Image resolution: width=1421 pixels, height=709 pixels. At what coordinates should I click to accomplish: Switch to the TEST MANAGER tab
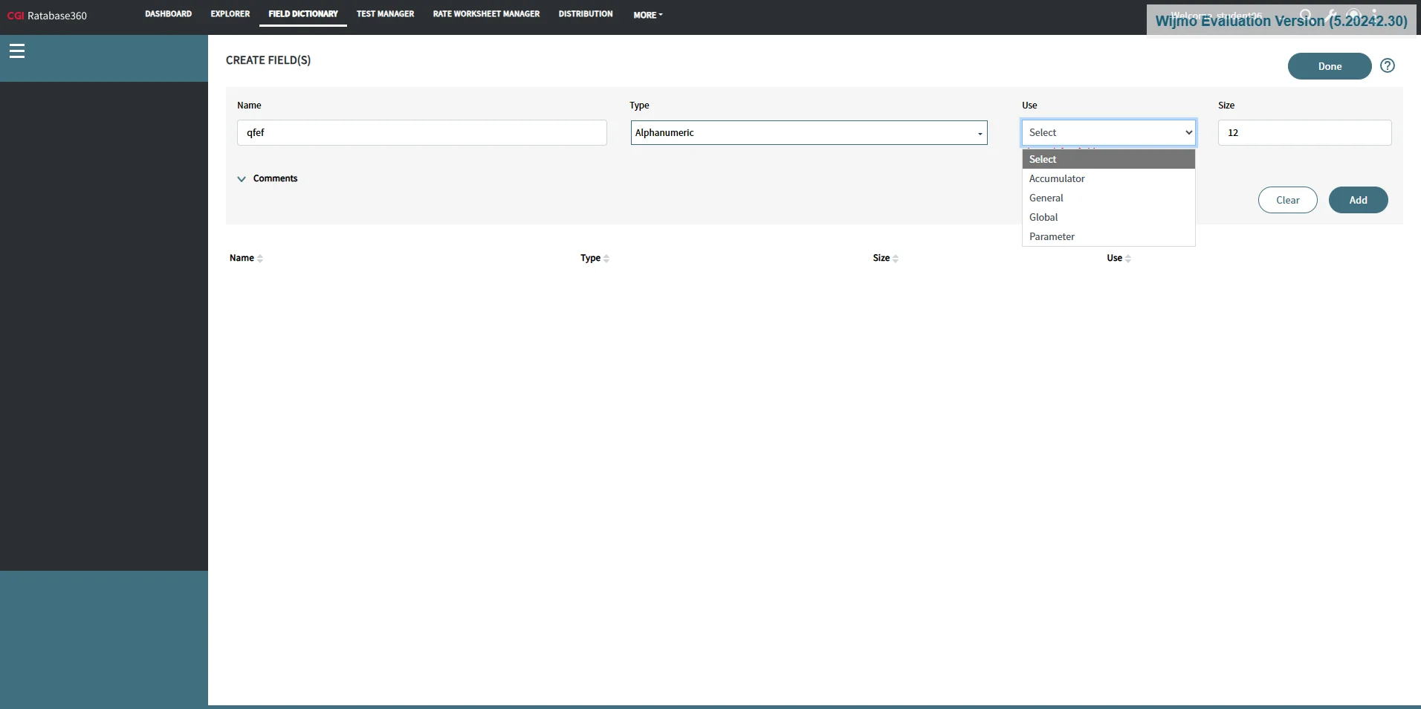click(384, 13)
